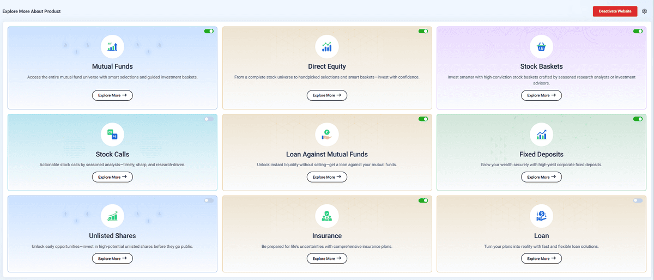This screenshot has width=654, height=280.
Task: Disable the Mutual Funds toggle
Action: click(209, 32)
